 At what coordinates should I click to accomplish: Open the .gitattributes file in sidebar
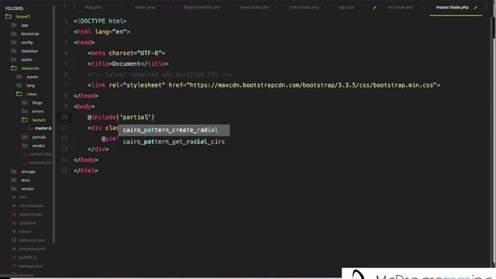31,214
